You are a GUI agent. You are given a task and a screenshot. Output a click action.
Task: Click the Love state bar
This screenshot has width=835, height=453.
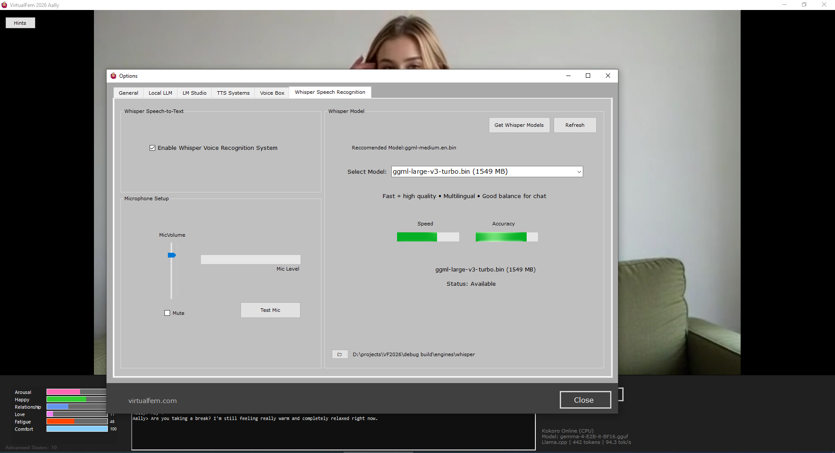77,414
